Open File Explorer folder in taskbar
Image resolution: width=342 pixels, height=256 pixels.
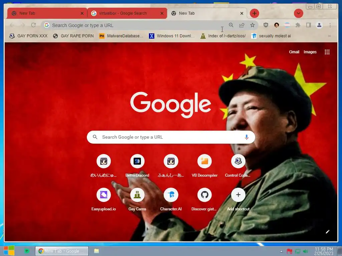click(97, 251)
